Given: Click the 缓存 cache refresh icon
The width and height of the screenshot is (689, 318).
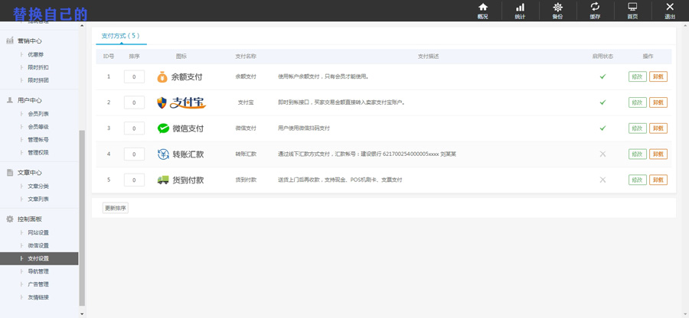Looking at the screenshot, I should pyautogui.click(x=595, y=10).
